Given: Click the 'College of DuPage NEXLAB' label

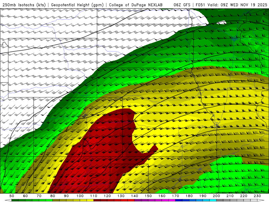Looking at the screenshot, I should 136,5.
